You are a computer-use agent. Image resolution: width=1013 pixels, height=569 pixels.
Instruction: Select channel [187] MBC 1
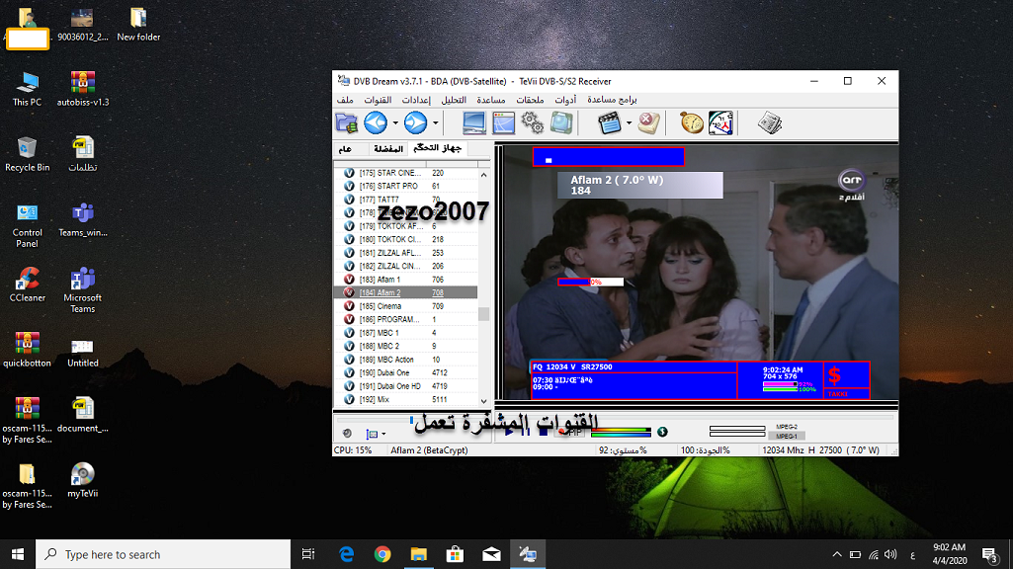[x=406, y=333]
